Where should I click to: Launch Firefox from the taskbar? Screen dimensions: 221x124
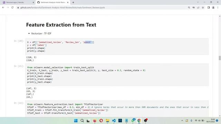(x=95, y=121)
